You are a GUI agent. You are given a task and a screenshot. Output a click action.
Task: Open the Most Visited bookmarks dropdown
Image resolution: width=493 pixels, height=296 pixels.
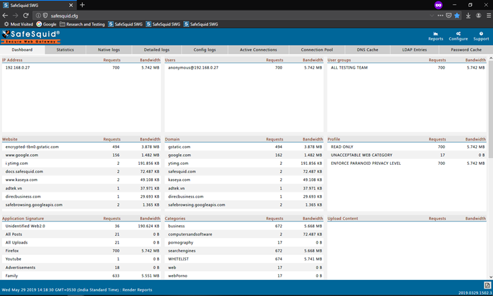(19, 24)
